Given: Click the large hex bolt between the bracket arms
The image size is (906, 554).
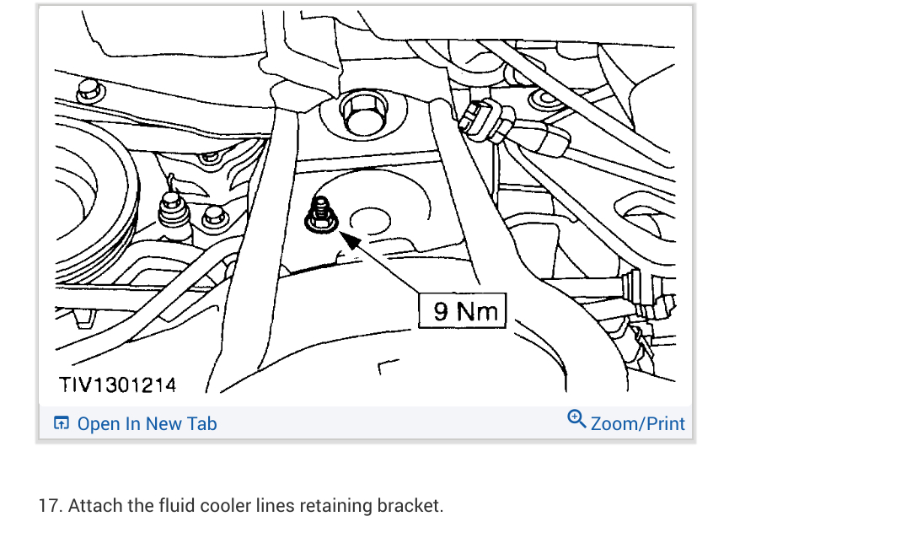Looking at the screenshot, I should coord(363,113).
